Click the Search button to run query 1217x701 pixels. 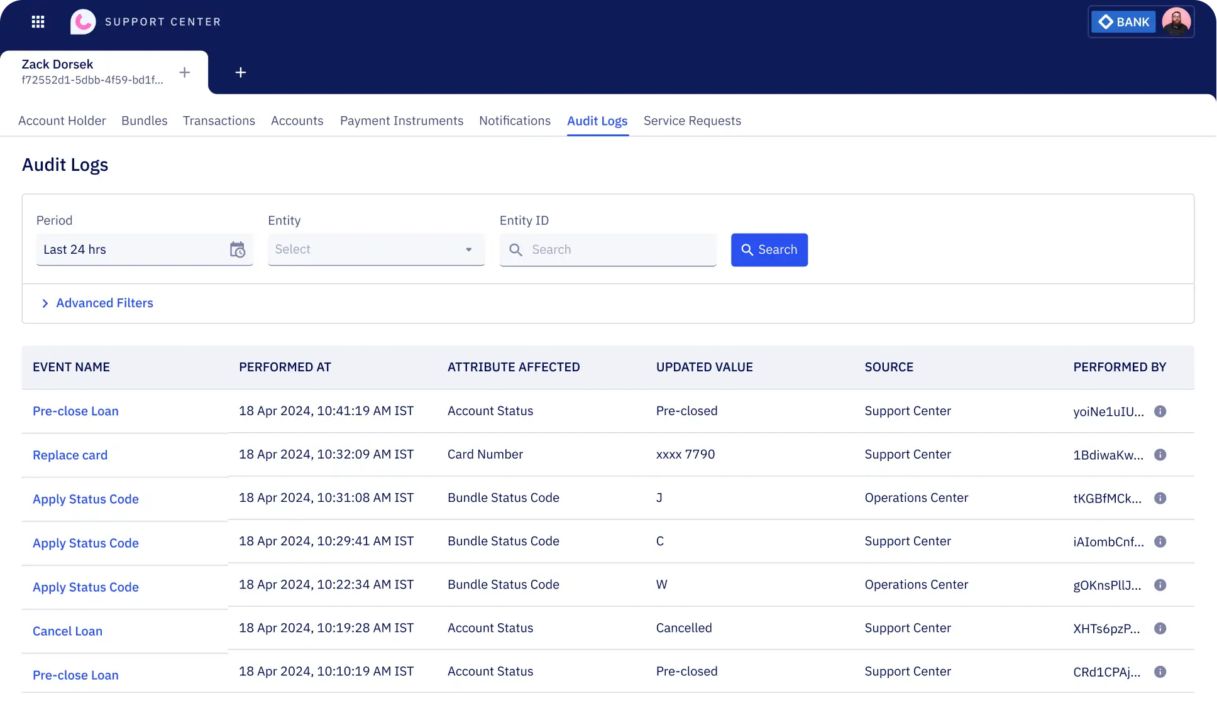(769, 249)
